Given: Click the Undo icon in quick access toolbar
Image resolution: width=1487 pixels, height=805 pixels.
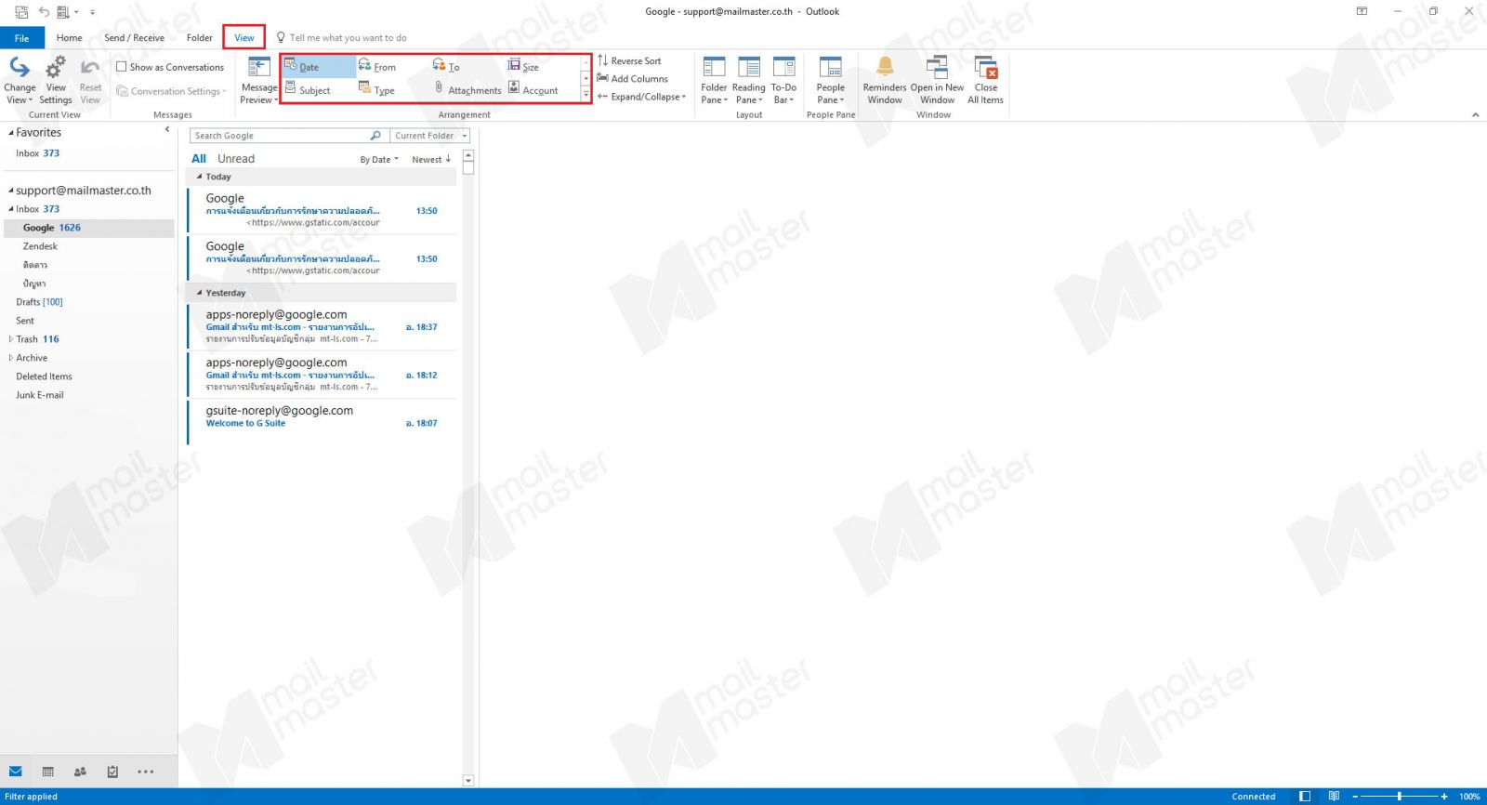Looking at the screenshot, I should (44, 11).
